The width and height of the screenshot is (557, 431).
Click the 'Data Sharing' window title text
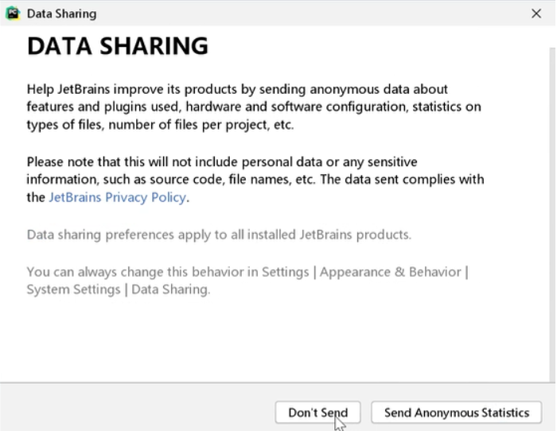tap(61, 14)
